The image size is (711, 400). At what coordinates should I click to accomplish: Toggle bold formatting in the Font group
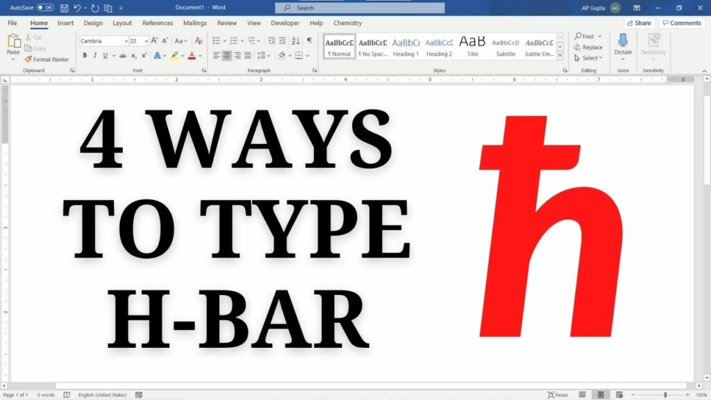coord(85,56)
